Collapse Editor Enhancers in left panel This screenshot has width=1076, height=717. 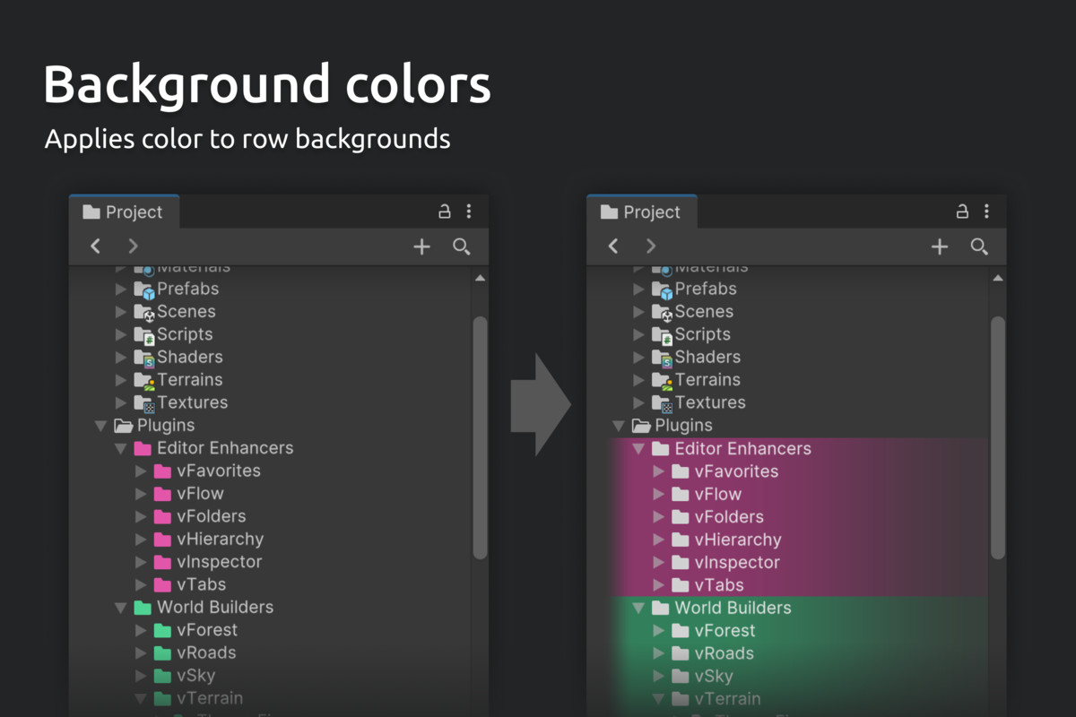pos(121,448)
